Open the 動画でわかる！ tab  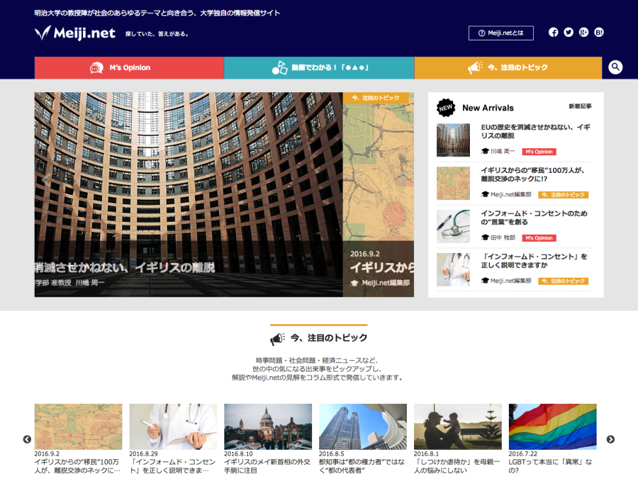pos(320,67)
